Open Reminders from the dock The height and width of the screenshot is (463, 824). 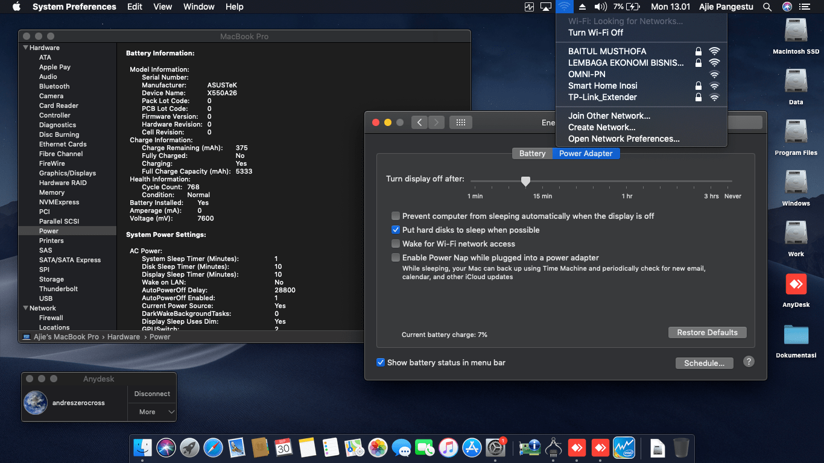pos(331,447)
